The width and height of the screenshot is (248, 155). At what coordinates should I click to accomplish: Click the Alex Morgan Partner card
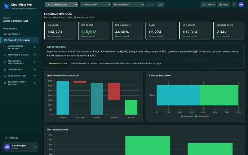[20, 147]
